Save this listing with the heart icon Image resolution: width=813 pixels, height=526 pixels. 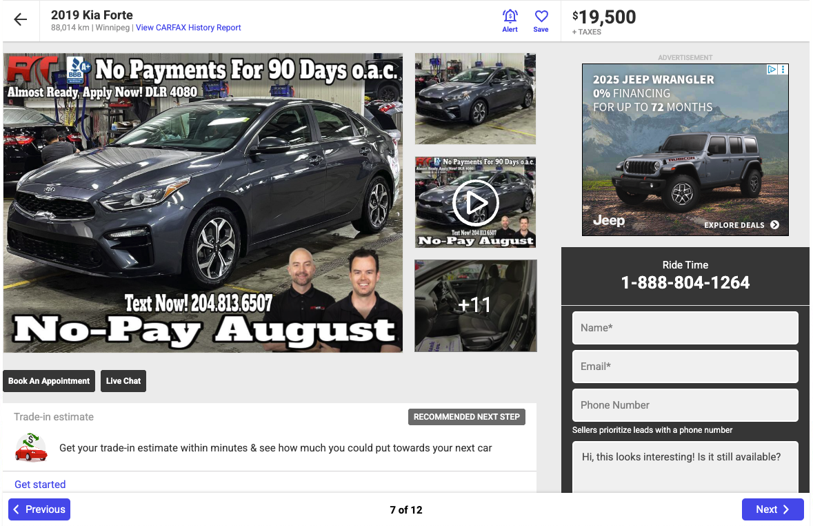click(541, 21)
